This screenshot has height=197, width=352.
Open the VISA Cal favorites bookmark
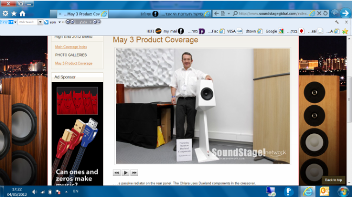pos(234,31)
